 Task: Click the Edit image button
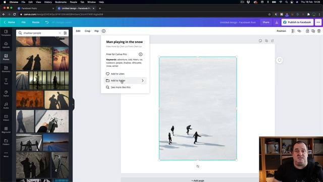pyautogui.click(x=78, y=31)
